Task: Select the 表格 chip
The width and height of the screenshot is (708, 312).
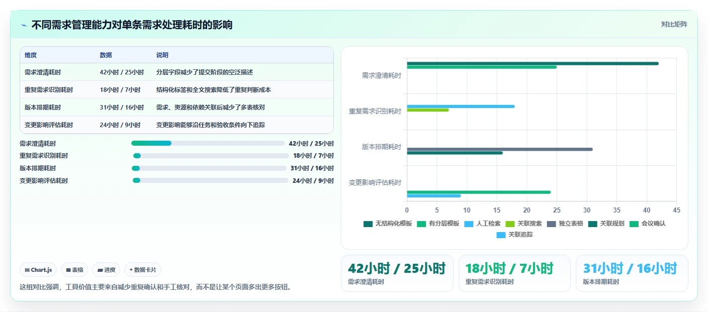Action: 74,270
